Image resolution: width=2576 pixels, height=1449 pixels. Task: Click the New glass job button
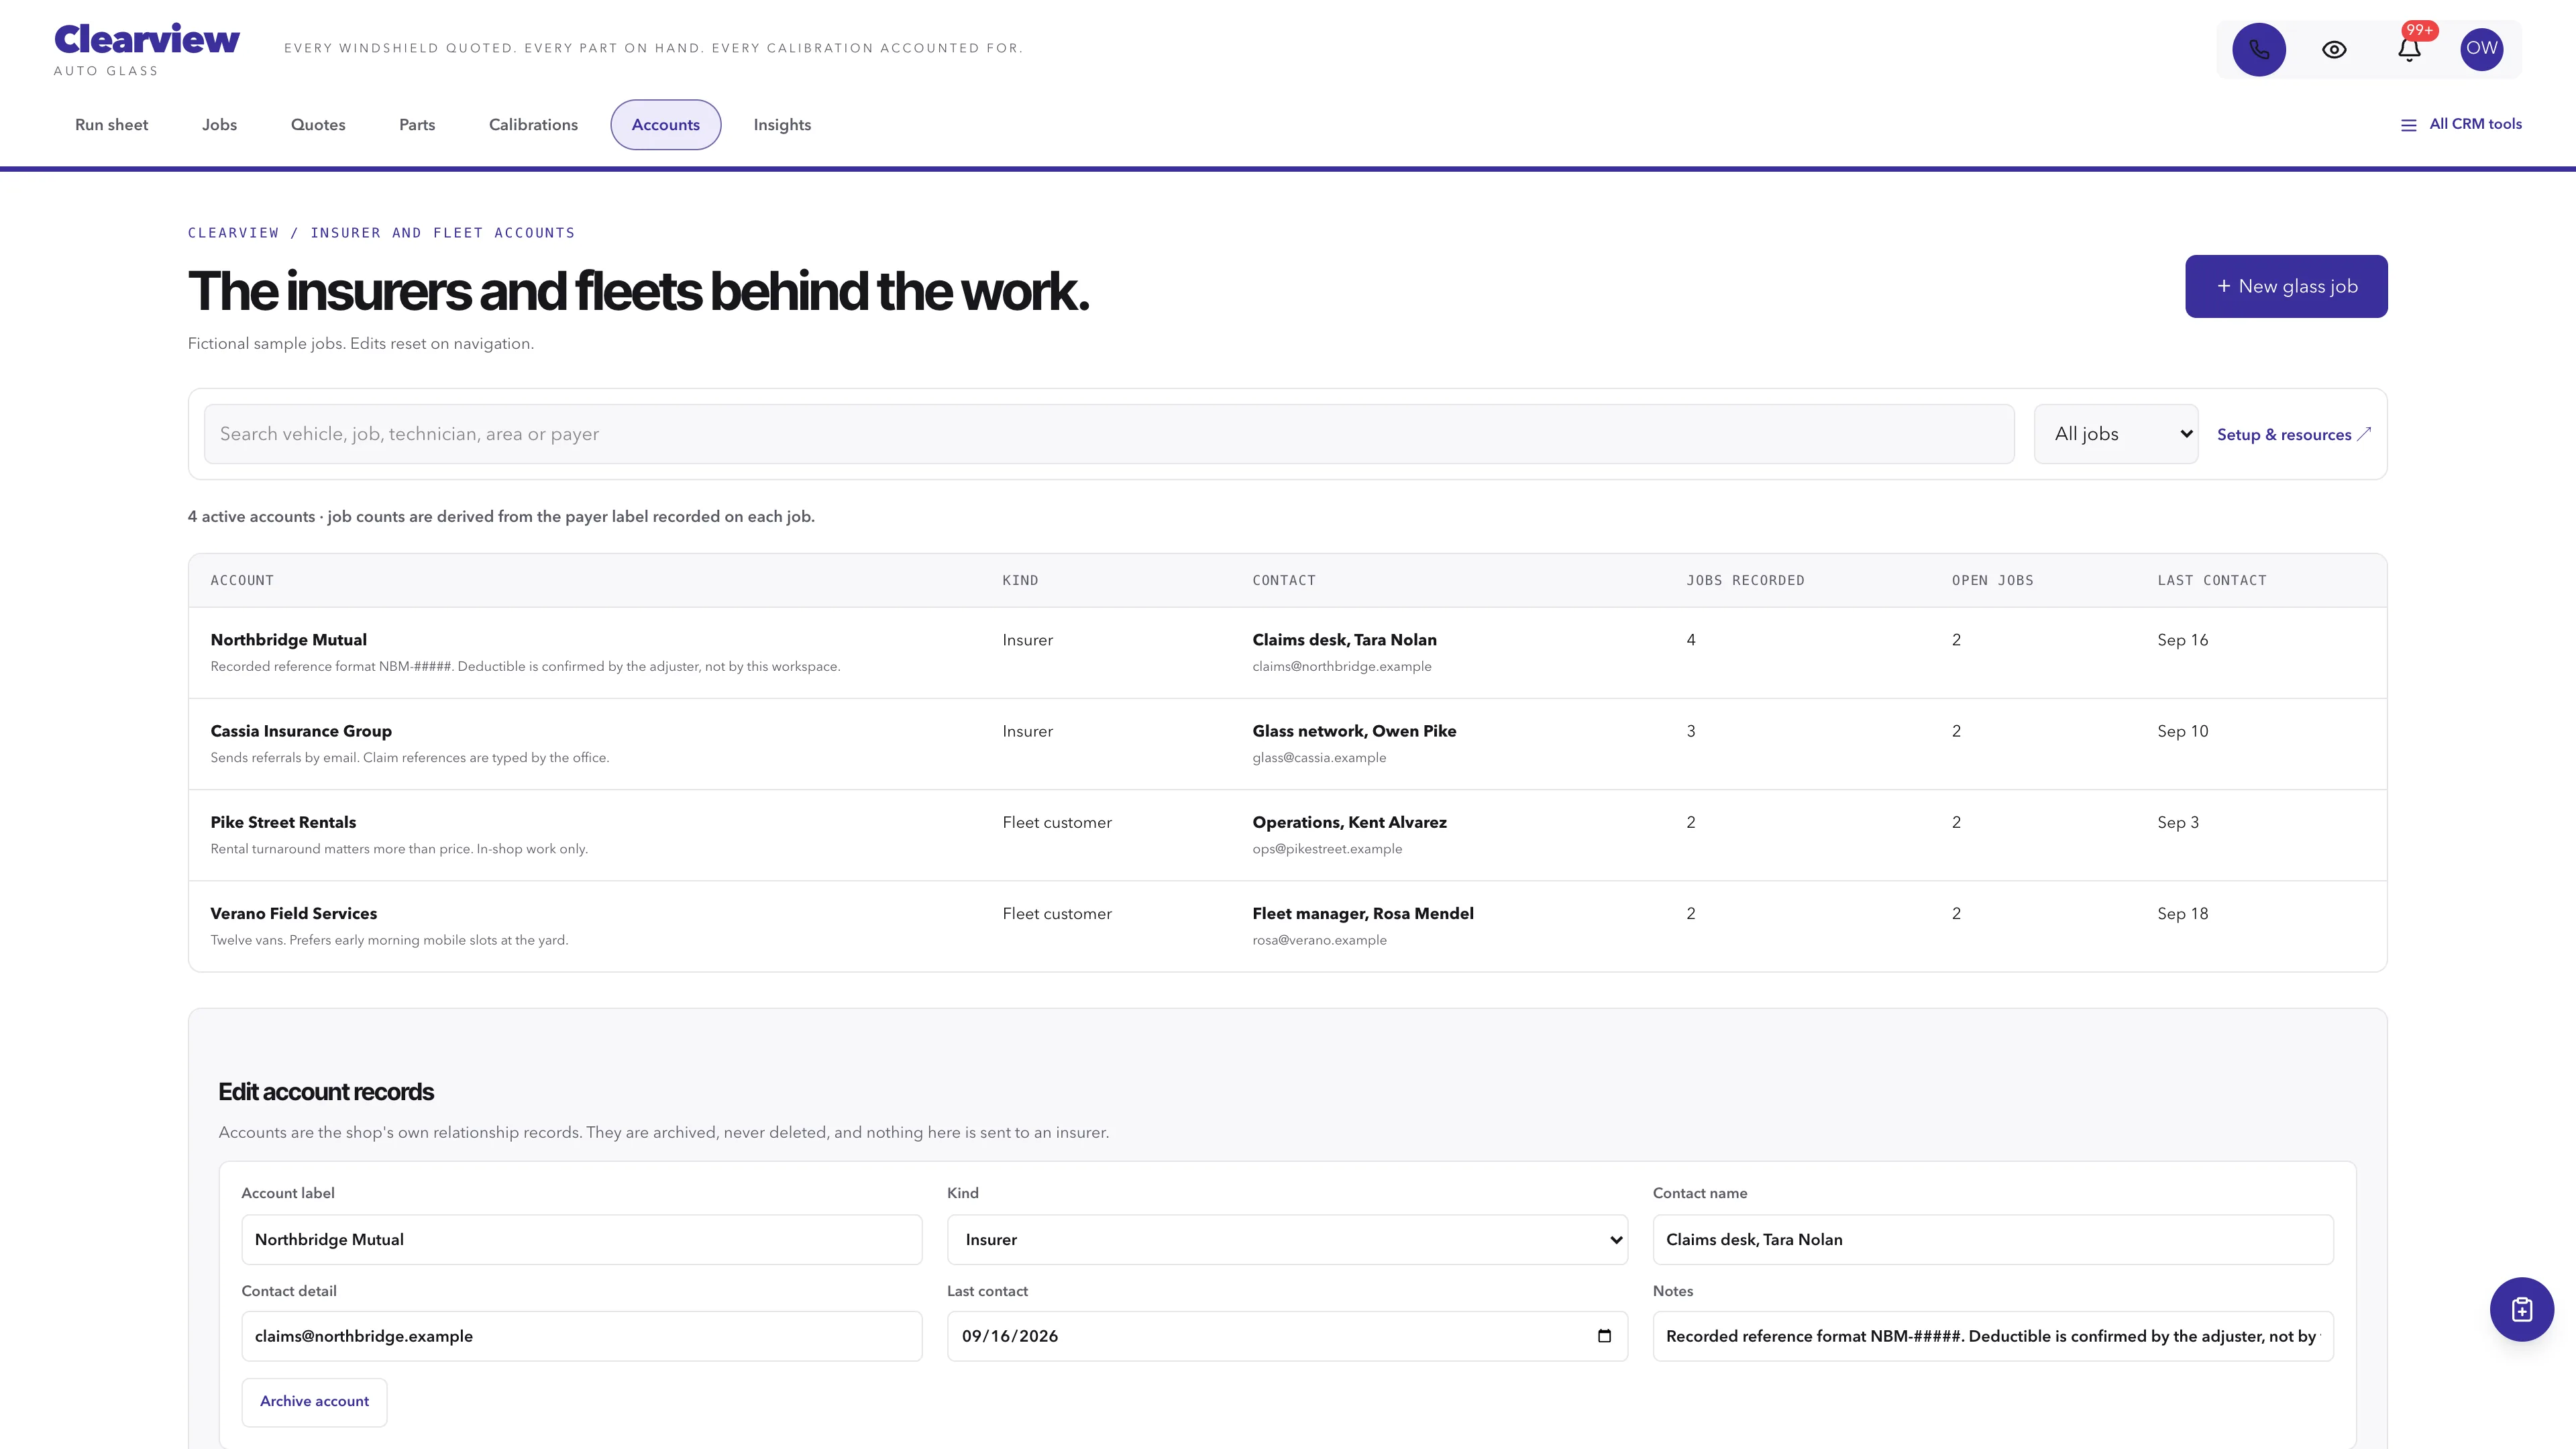[2286, 286]
